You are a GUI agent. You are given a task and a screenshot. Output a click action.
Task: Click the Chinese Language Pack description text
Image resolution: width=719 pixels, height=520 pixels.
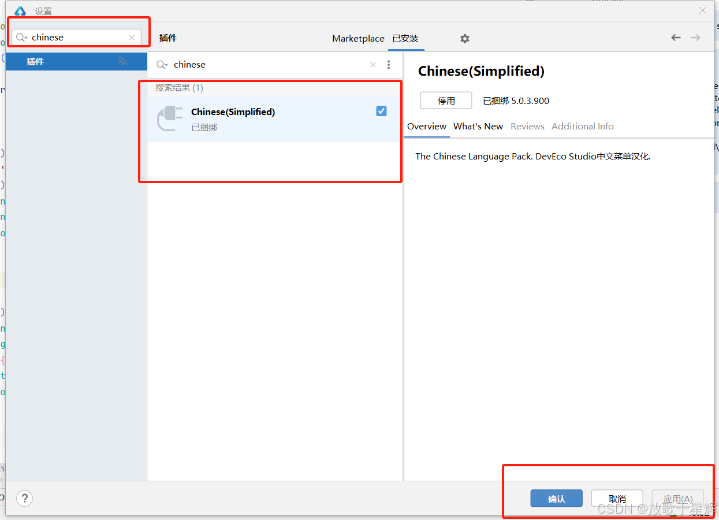pos(533,157)
